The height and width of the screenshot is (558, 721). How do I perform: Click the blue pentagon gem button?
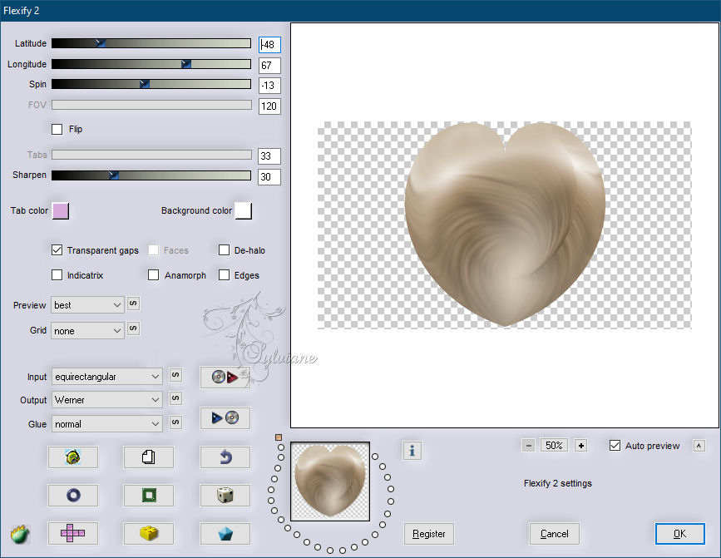[225, 533]
